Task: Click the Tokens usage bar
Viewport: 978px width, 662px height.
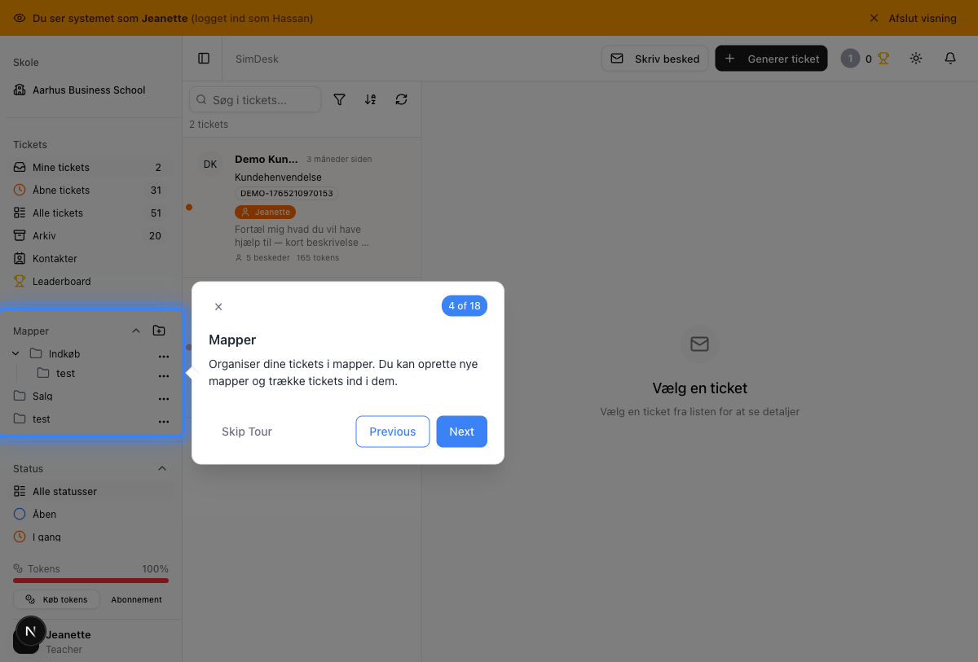Action: 90,581
